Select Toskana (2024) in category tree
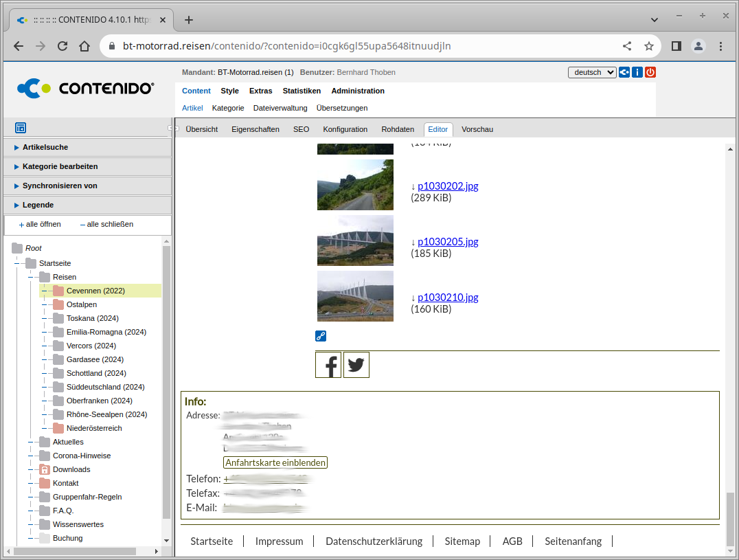The image size is (739, 560). (92, 318)
